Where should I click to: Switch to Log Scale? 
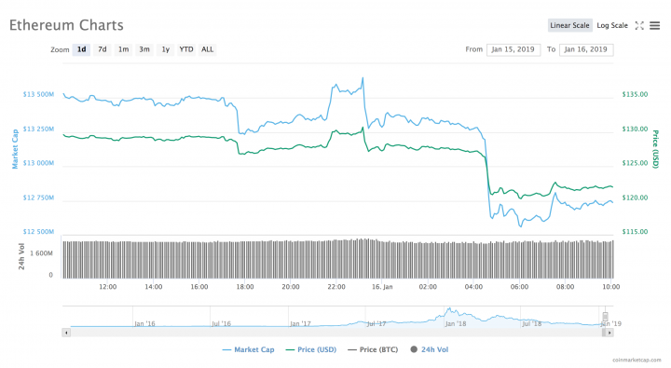point(612,26)
